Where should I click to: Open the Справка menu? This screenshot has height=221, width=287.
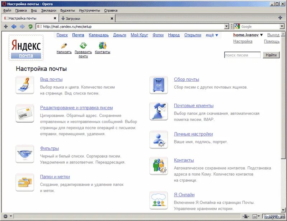coord(111,10)
